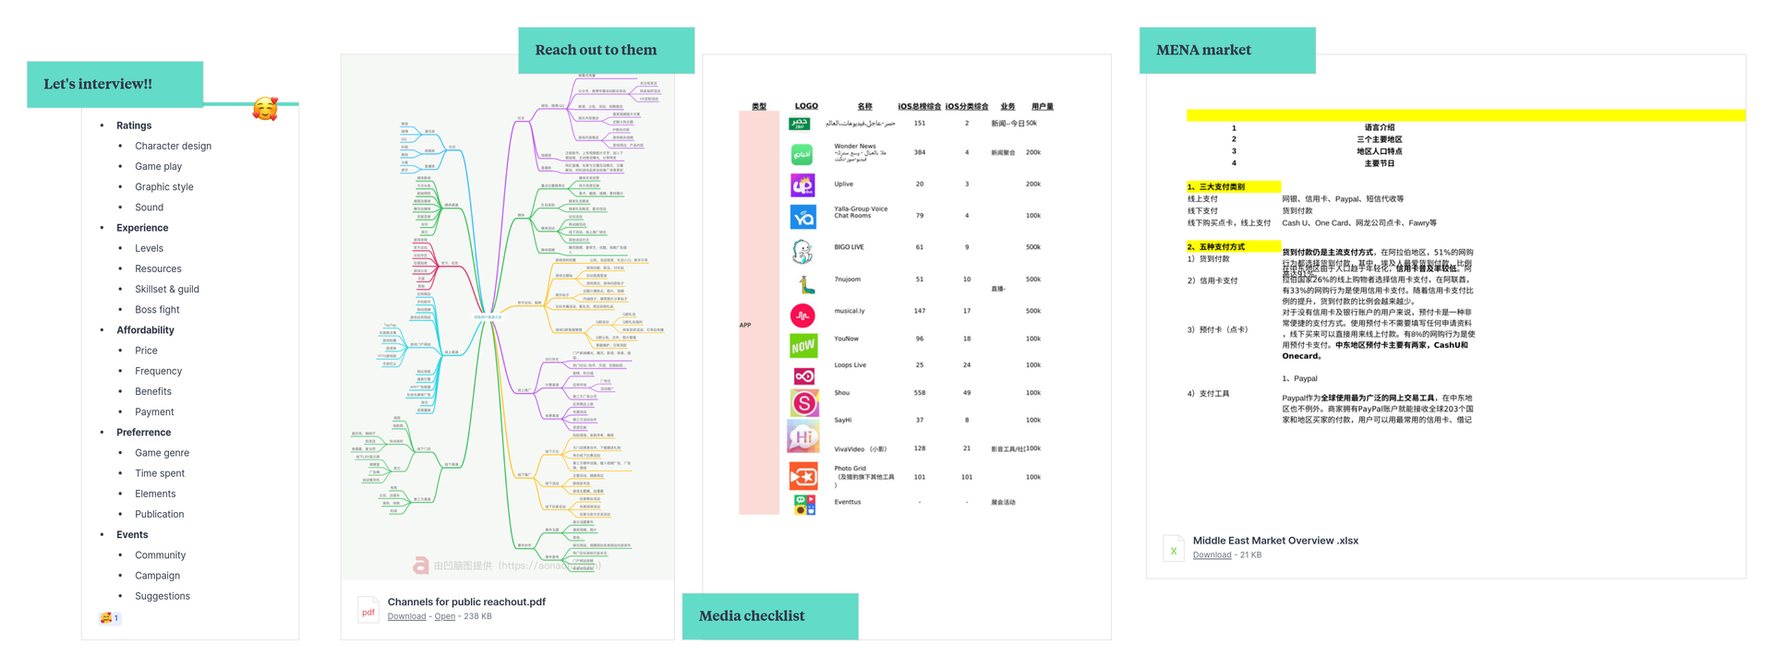Click the 'Frequency' list item
This screenshot has width=1773, height=667.
click(x=158, y=371)
